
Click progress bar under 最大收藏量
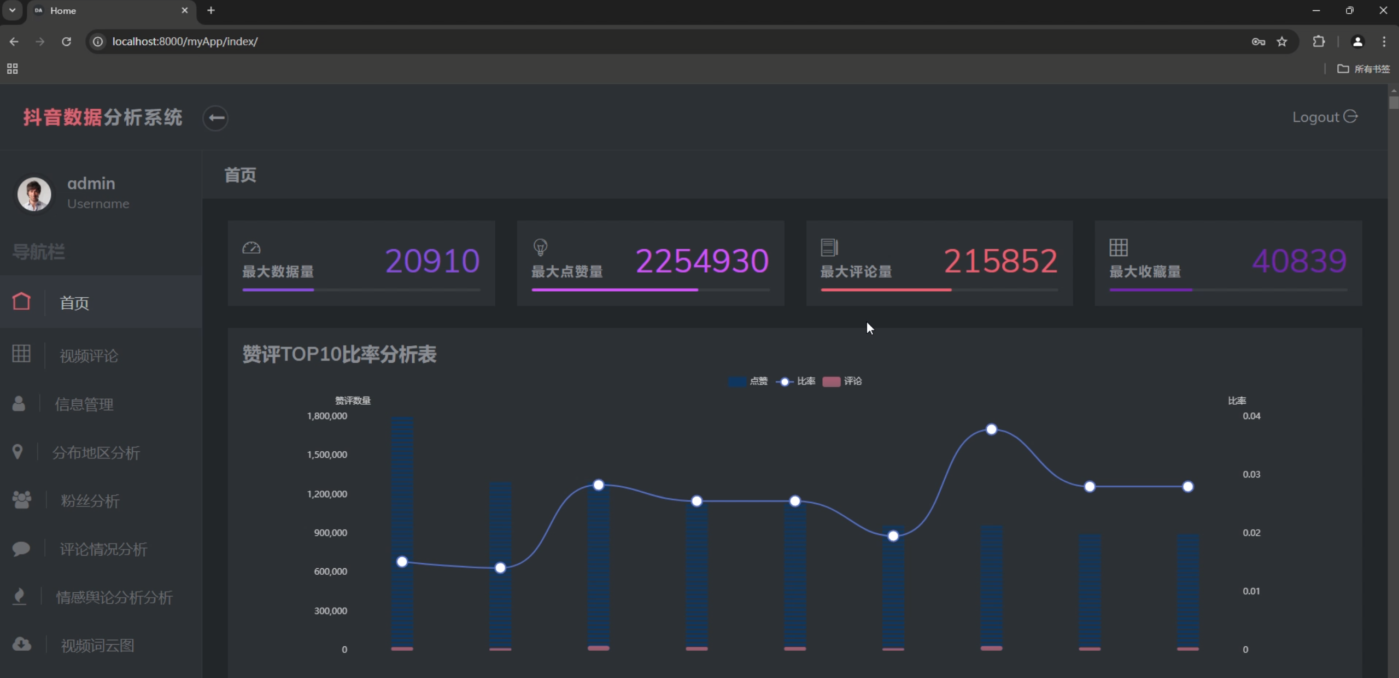point(1228,290)
